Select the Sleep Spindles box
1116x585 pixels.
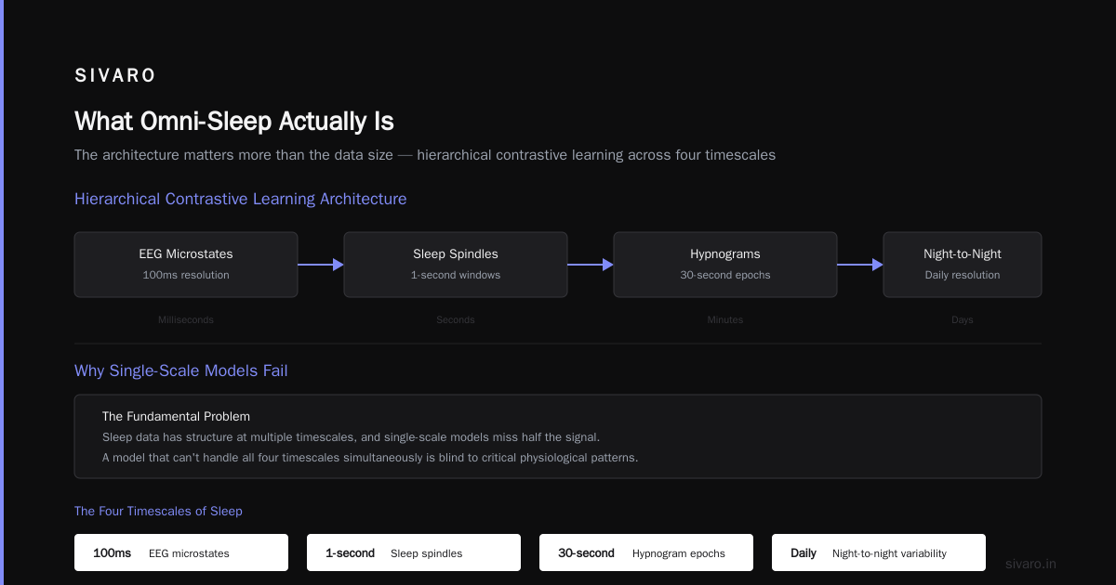(x=456, y=265)
